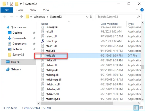This screenshot has height=111, width=145.
Task: Switch to Details view in status bar
Action: point(136,108)
